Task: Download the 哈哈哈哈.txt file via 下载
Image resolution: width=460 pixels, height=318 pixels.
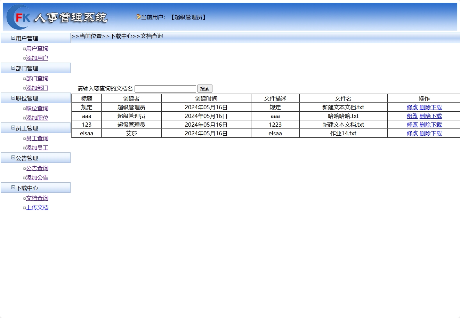Action: [436, 116]
